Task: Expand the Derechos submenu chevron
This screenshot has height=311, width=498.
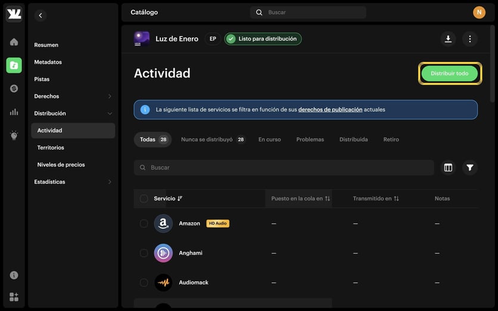Action: click(110, 97)
